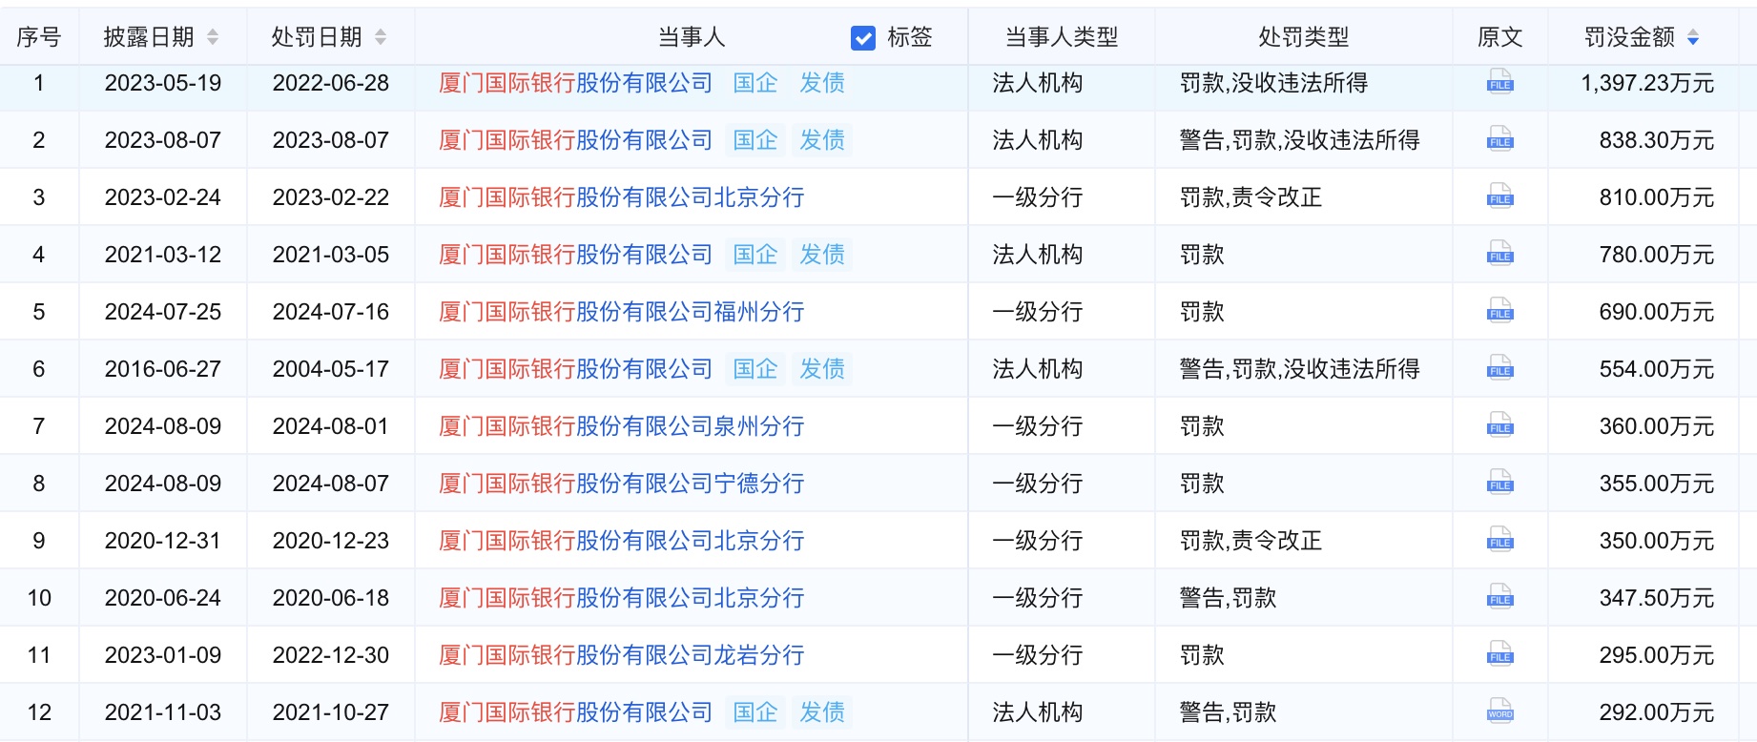Click the 序号 column header
Viewport: 1757px width, 742px height.
(39, 37)
